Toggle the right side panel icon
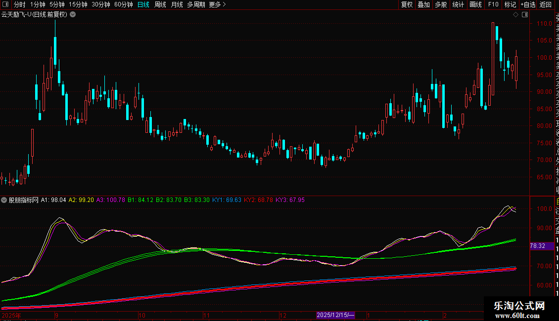Screen dimensions: 559x321 [525, 15]
